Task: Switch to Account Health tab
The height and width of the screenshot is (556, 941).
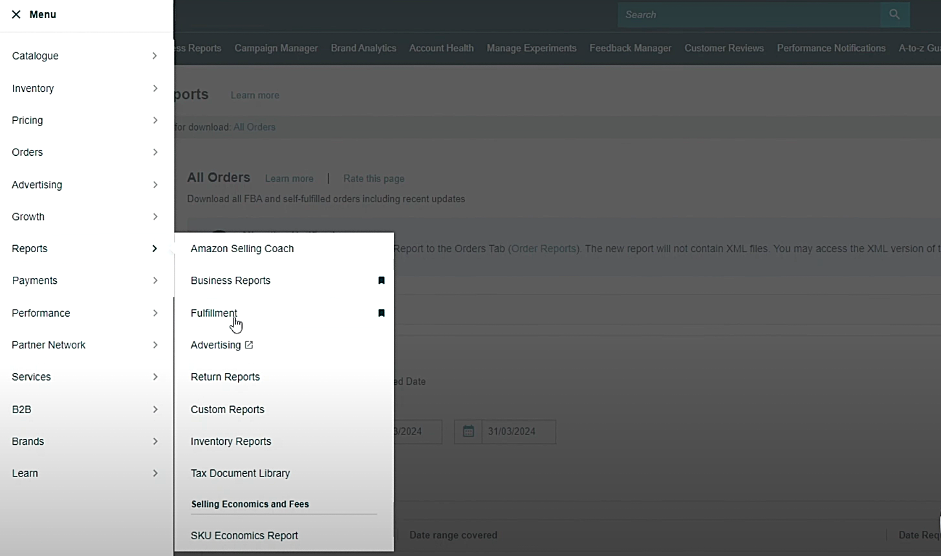Action: 441,48
